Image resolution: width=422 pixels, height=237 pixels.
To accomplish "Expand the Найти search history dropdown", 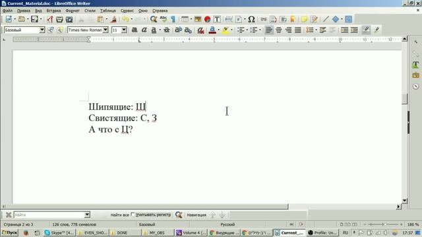I will (87, 215).
